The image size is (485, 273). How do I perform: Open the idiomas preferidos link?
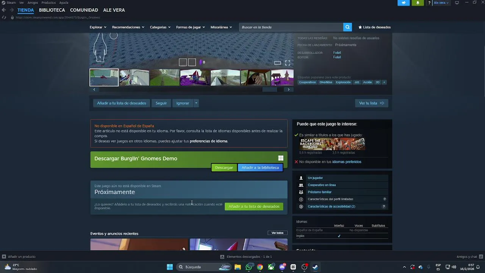click(x=347, y=162)
